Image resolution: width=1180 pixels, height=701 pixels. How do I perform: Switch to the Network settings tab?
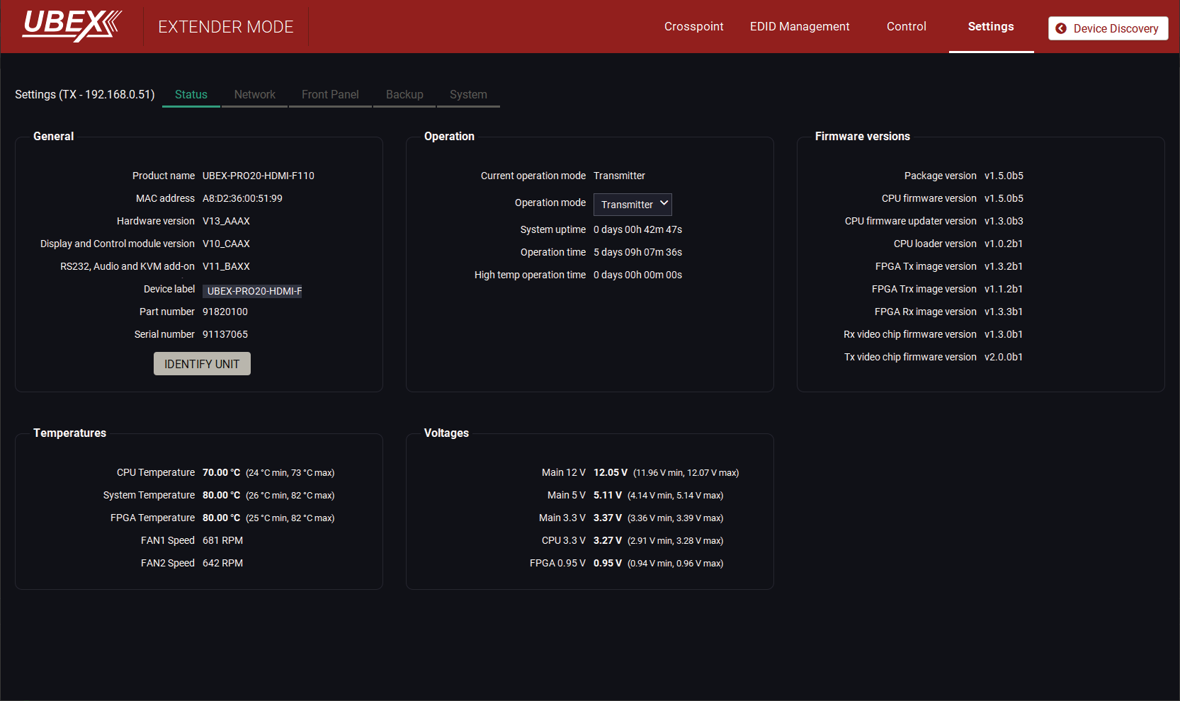pos(254,94)
